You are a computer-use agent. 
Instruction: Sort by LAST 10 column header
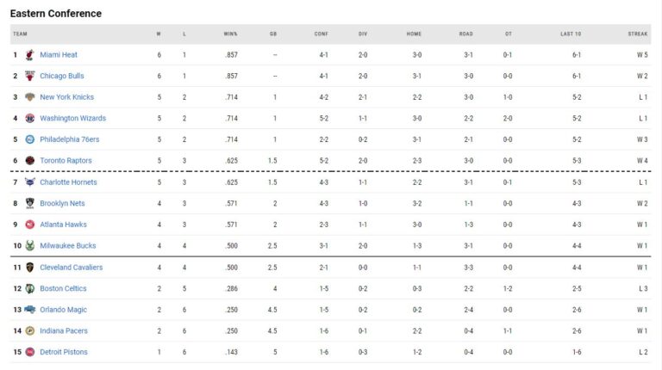pos(571,34)
